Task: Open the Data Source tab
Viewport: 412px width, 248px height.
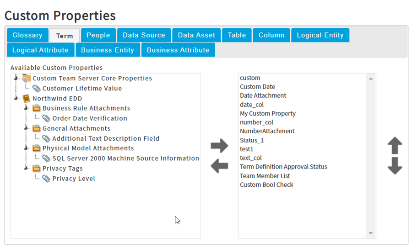Action: [x=144, y=35]
